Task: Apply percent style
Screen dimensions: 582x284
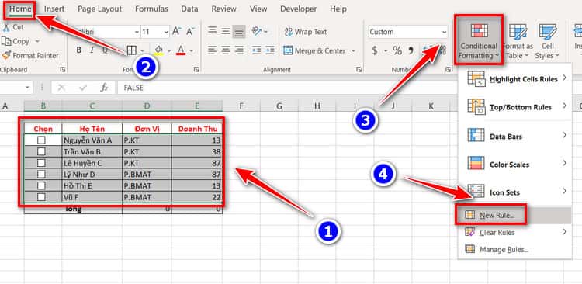Action: point(397,50)
